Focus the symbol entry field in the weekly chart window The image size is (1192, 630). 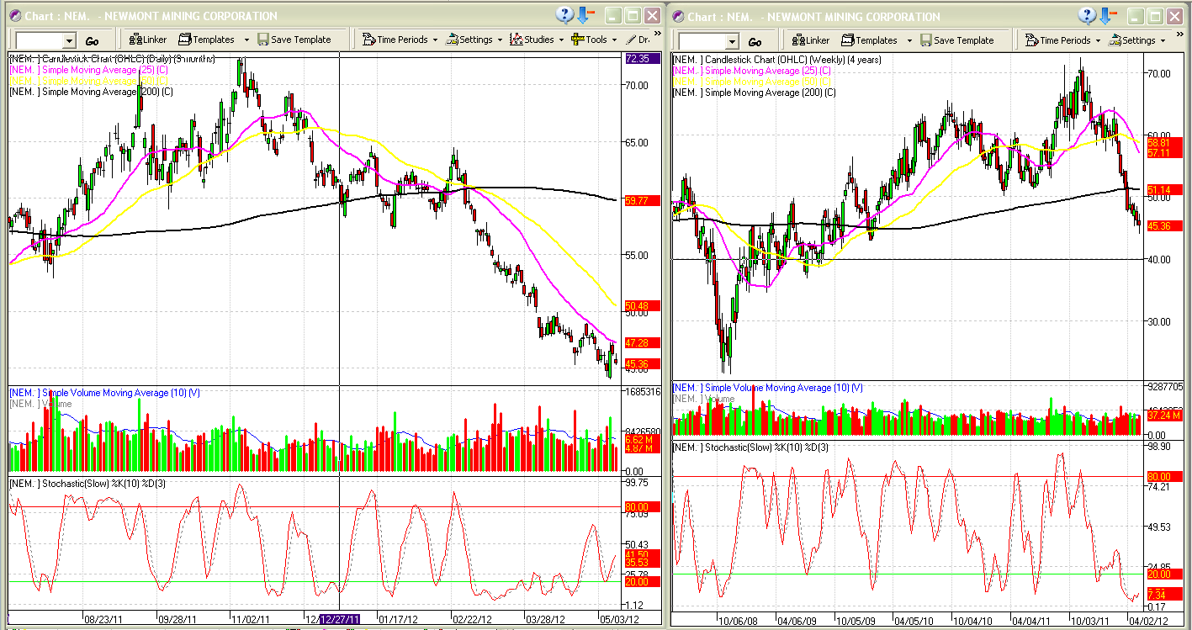click(x=702, y=40)
